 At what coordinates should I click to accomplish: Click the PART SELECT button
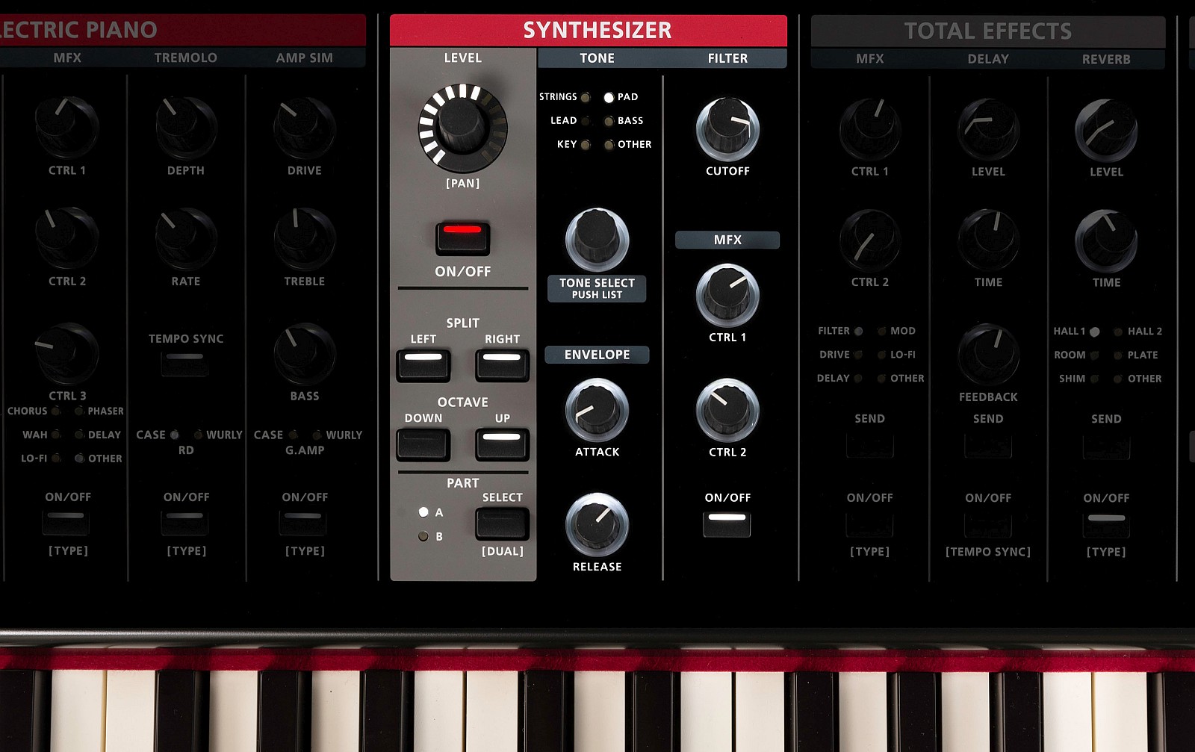point(502,523)
